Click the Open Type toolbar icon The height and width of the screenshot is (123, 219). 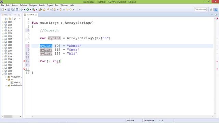tap(44, 10)
